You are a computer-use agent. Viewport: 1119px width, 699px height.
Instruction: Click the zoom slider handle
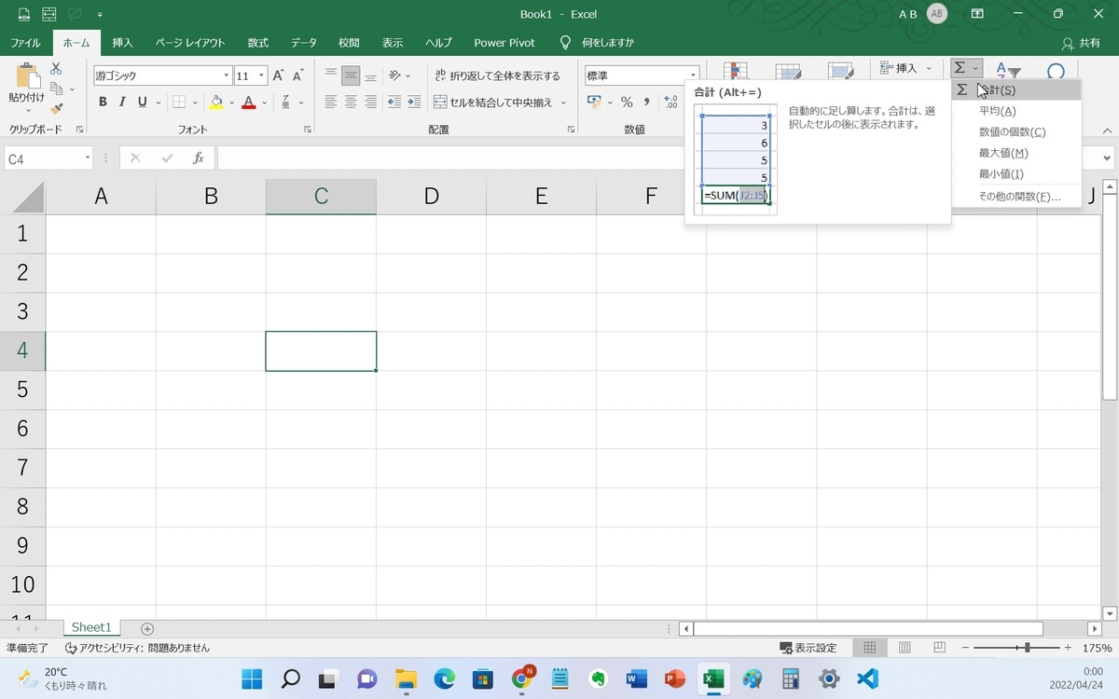pos(1027,648)
